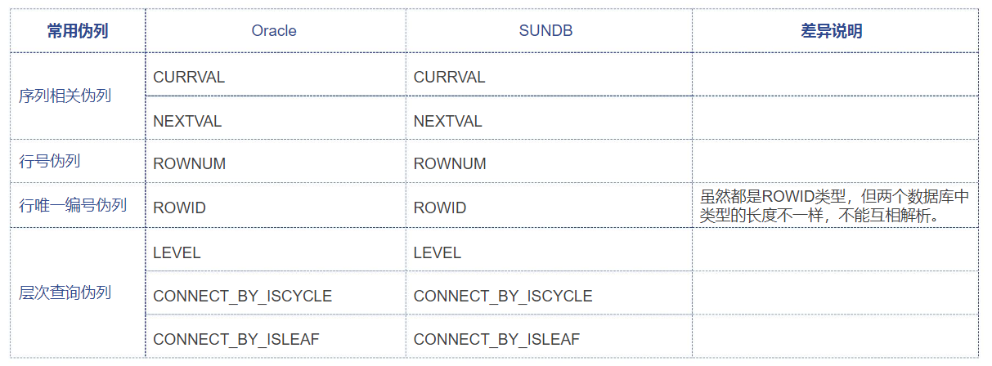Viewport: 992px width, 366px height.
Task: Click ROWNUM in the SUNDB column
Action: (450, 163)
